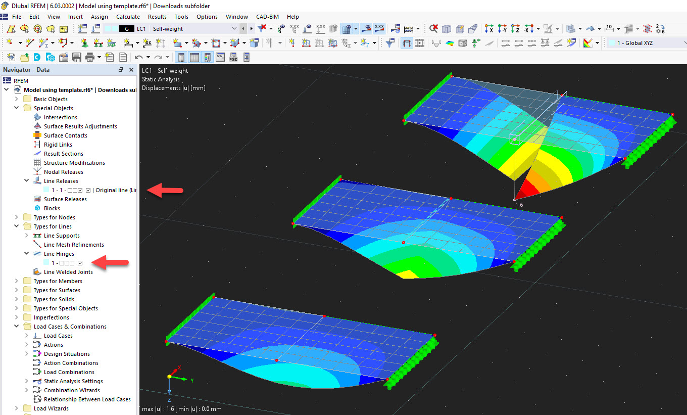Open the Calculate menu

tap(128, 17)
